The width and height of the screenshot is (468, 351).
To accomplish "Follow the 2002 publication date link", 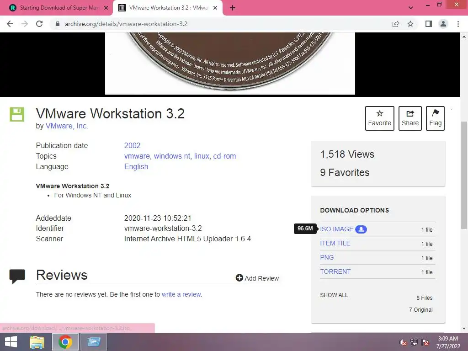I will [132, 145].
